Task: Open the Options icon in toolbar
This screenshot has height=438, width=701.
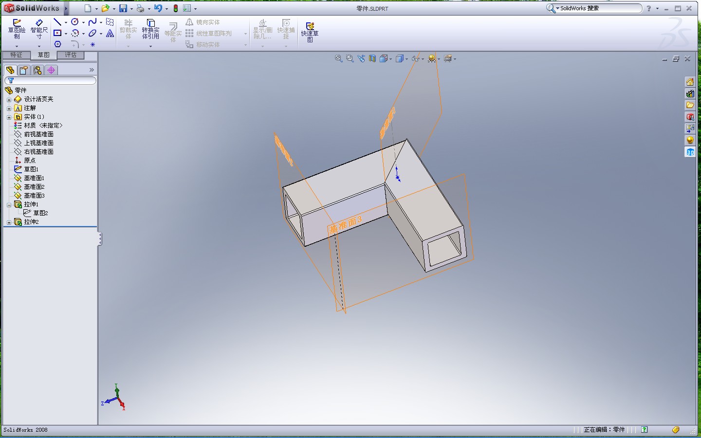Action: click(187, 8)
